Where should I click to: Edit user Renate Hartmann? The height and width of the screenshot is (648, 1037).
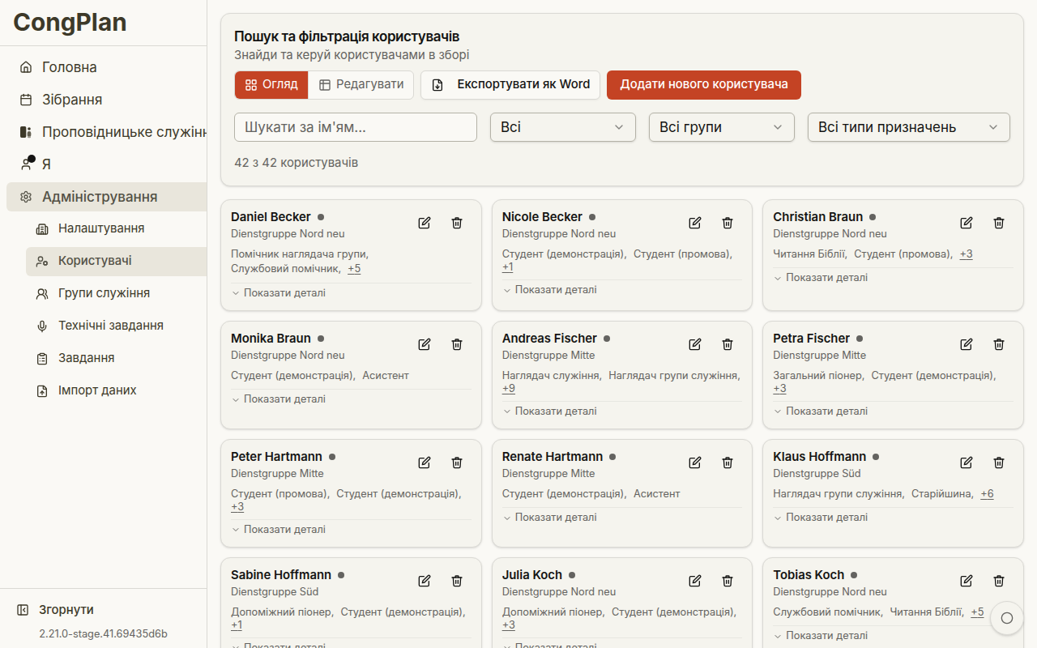point(695,463)
